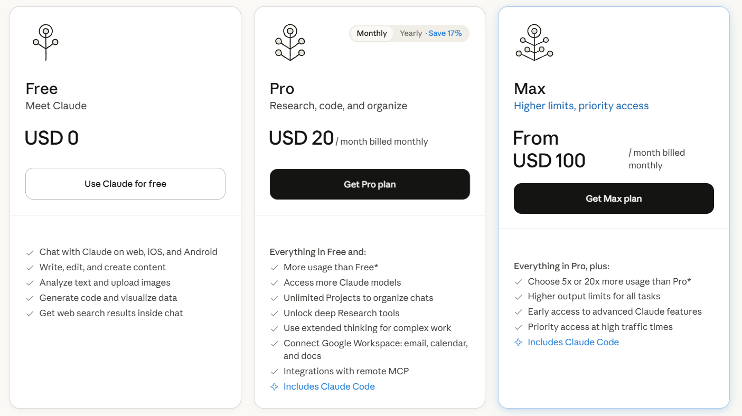Image resolution: width=742 pixels, height=416 pixels.
Task: Click sparkle icon beside Max's Claude Code
Action: [518, 343]
